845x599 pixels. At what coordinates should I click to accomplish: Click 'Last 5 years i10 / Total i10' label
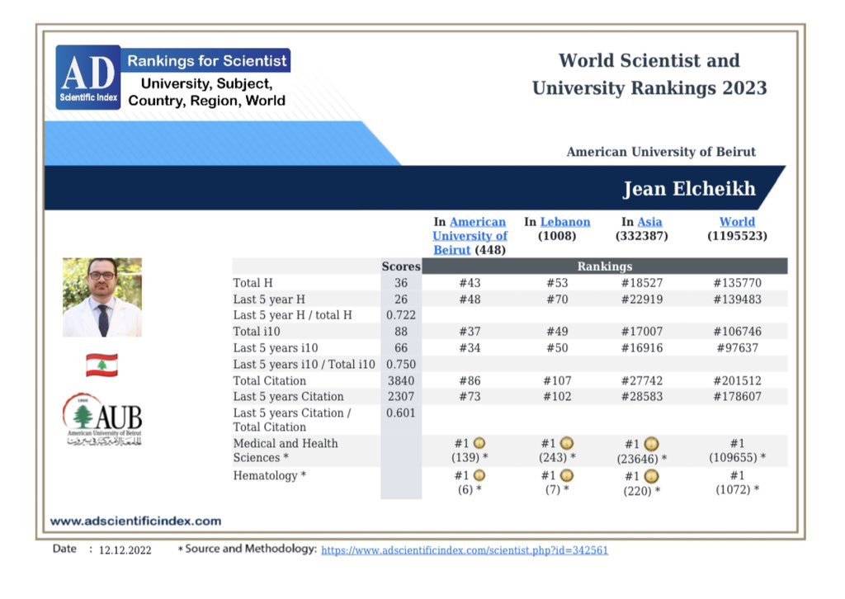coord(304,364)
